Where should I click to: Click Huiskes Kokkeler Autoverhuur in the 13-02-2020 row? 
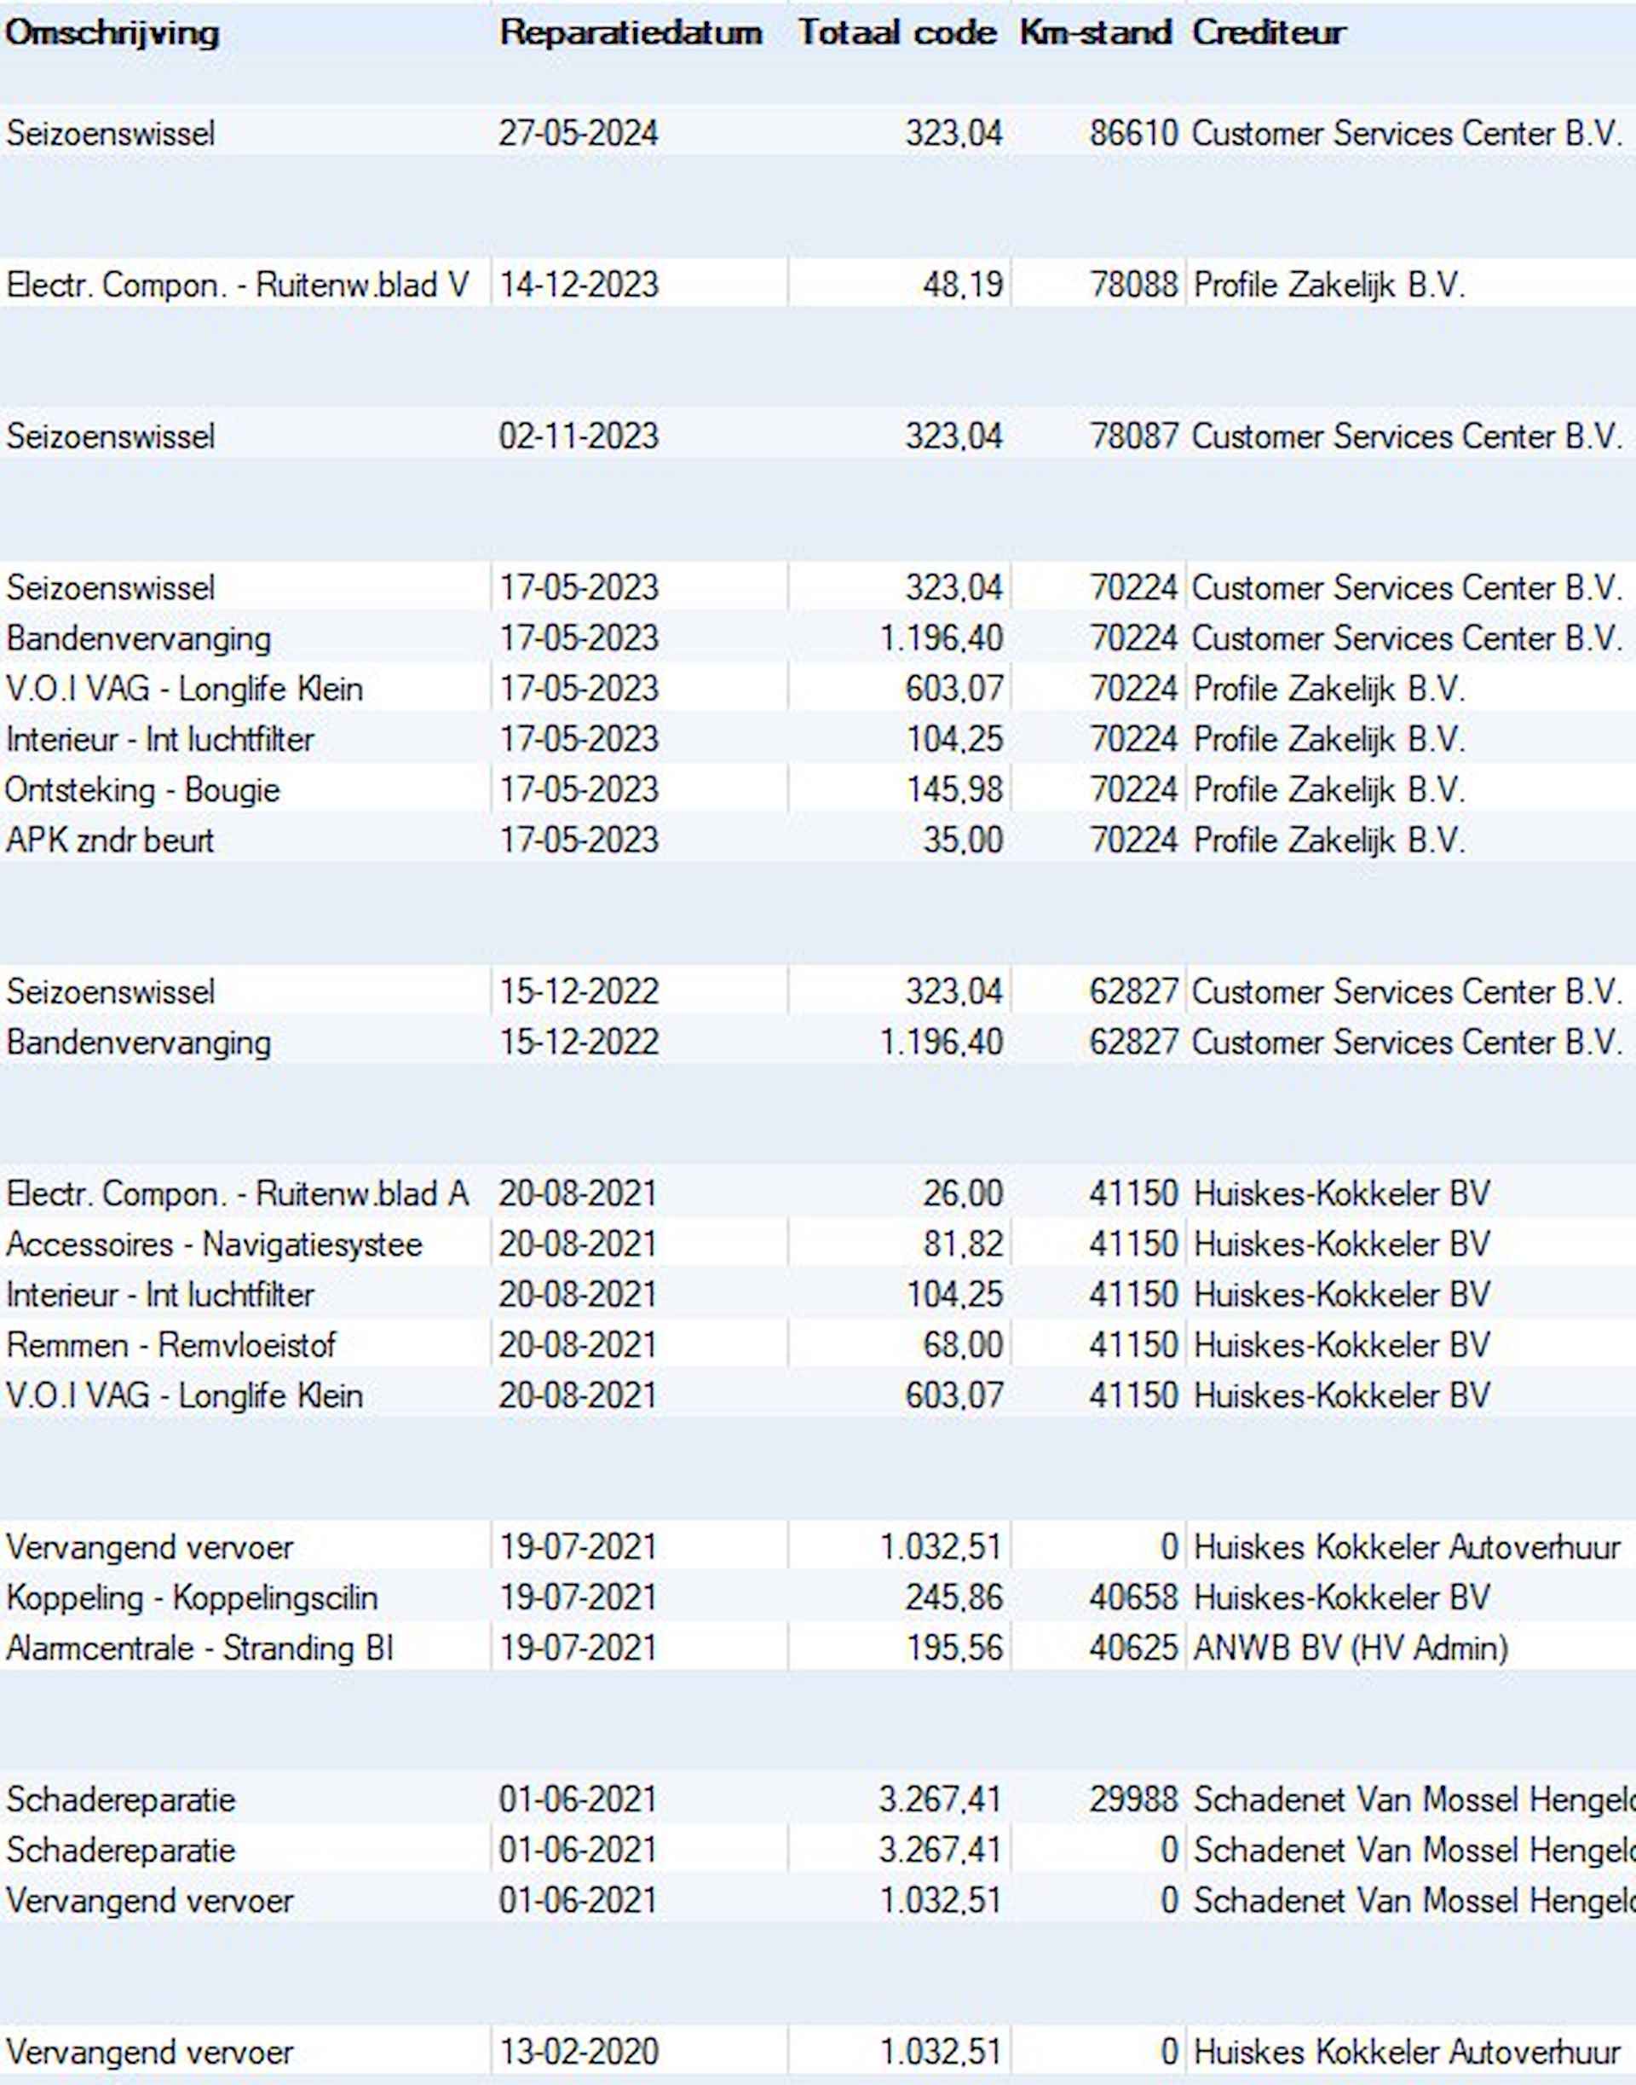click(1407, 2053)
